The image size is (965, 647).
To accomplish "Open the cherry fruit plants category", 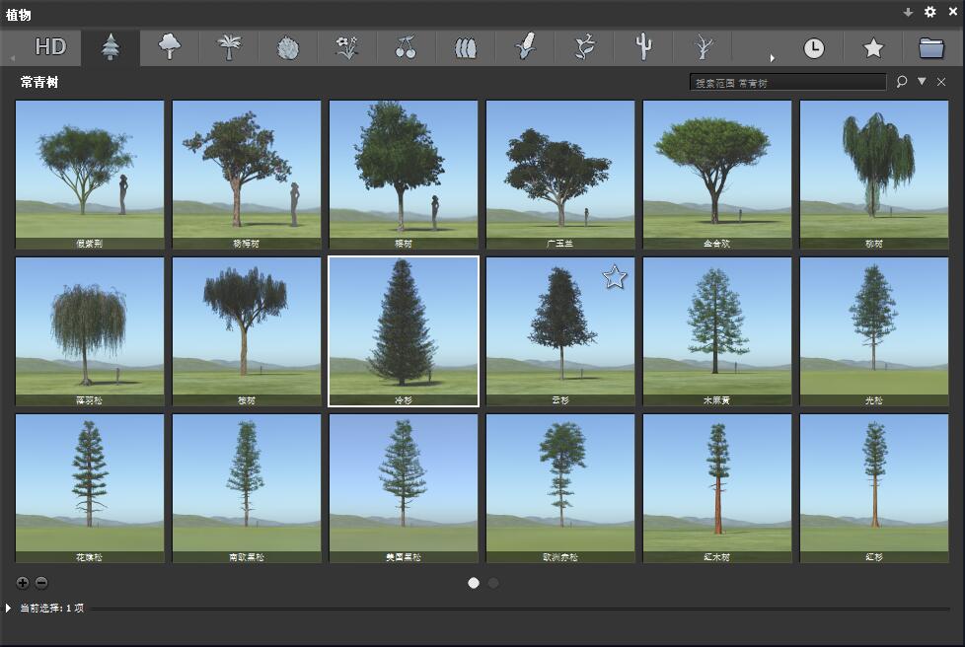I will [x=406, y=47].
